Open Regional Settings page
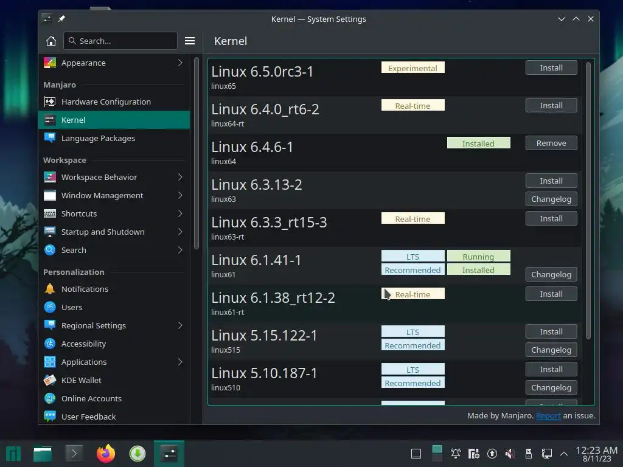 click(x=114, y=326)
